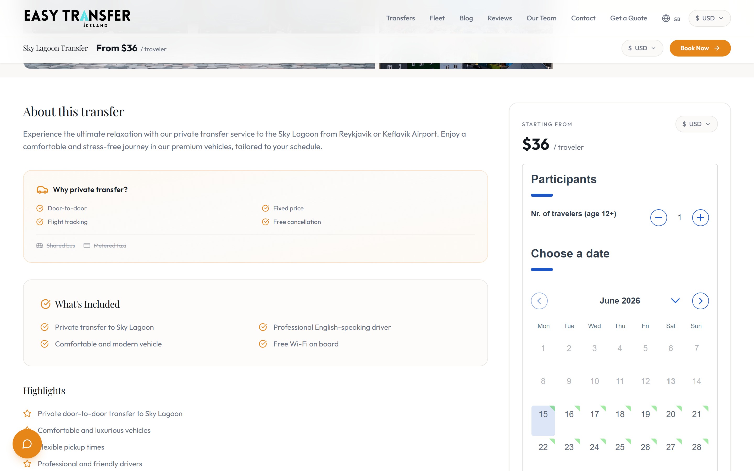This screenshot has height=471, width=754.
Task: Click the check icon for Private transfer to Sky Lagoon
Action: (x=45, y=327)
